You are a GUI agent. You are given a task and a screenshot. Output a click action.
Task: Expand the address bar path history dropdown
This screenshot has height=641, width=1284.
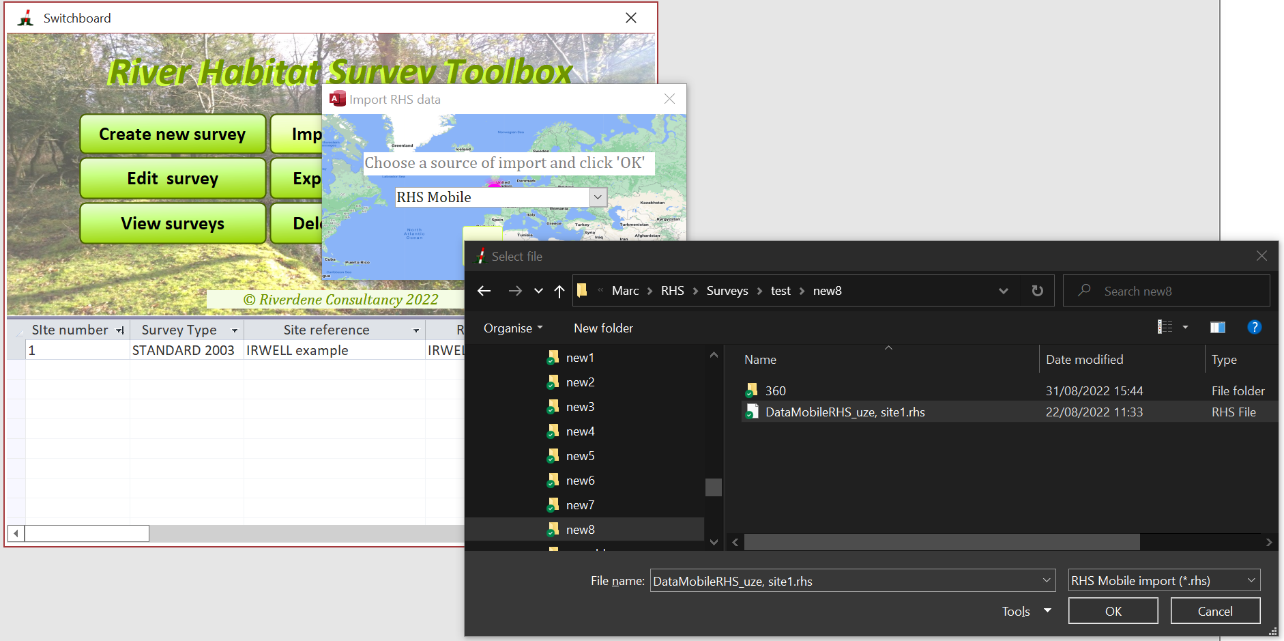click(x=1003, y=291)
